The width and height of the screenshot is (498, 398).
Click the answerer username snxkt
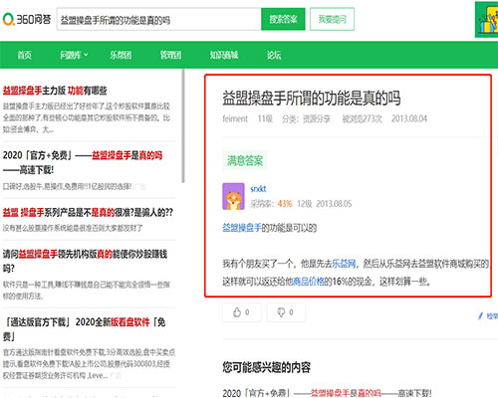[258, 189]
